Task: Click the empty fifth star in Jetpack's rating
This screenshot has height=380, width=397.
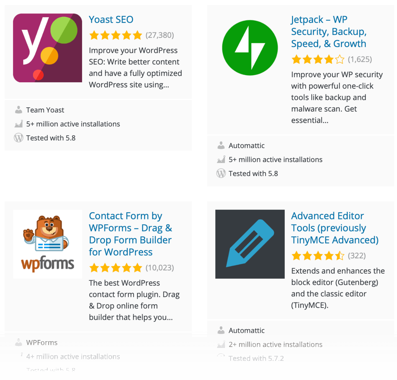Action: click(340, 59)
